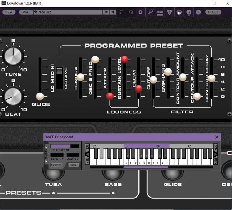Close the Lowdown window
The height and width of the screenshot is (210, 232).
(x=227, y=3)
